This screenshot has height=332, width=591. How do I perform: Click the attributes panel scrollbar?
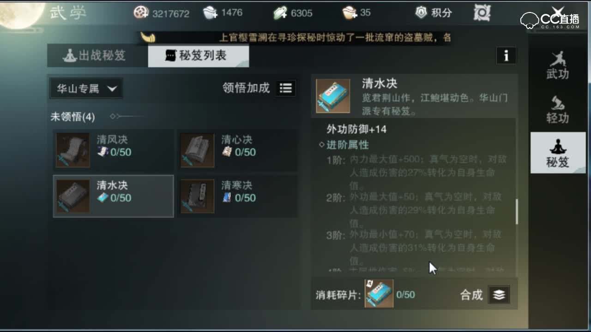(516, 211)
